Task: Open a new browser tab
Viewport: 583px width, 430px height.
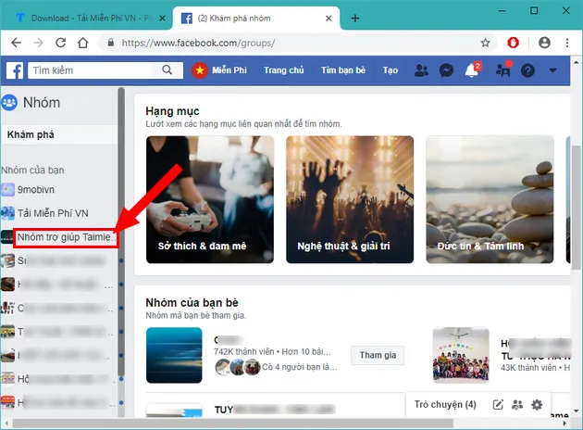Action: coord(355,18)
